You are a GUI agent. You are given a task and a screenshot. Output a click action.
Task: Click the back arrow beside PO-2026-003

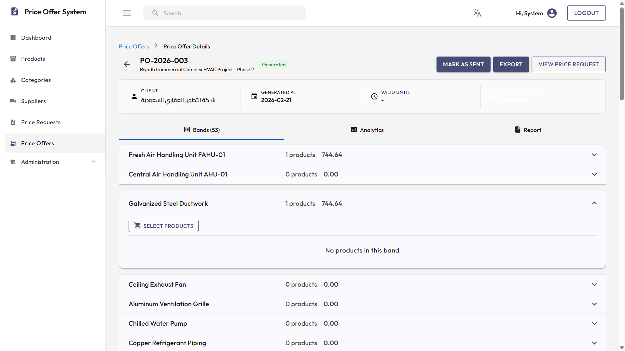(127, 64)
